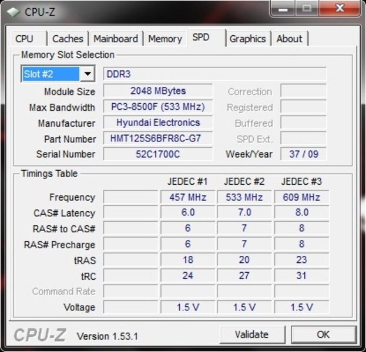Image resolution: width=366 pixels, height=352 pixels.
Task: Select part number HMT125S6BFR8C-G7
Action: tap(158, 138)
